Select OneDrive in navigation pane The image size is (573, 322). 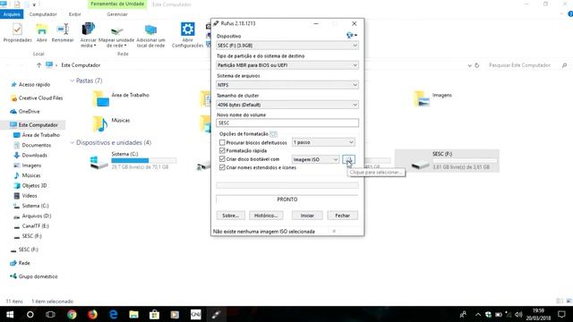click(x=29, y=111)
